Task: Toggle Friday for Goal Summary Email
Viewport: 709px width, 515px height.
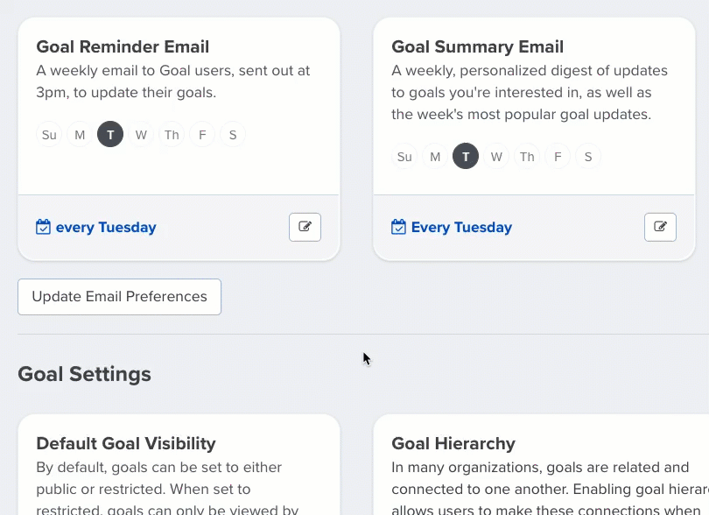Action: click(558, 157)
